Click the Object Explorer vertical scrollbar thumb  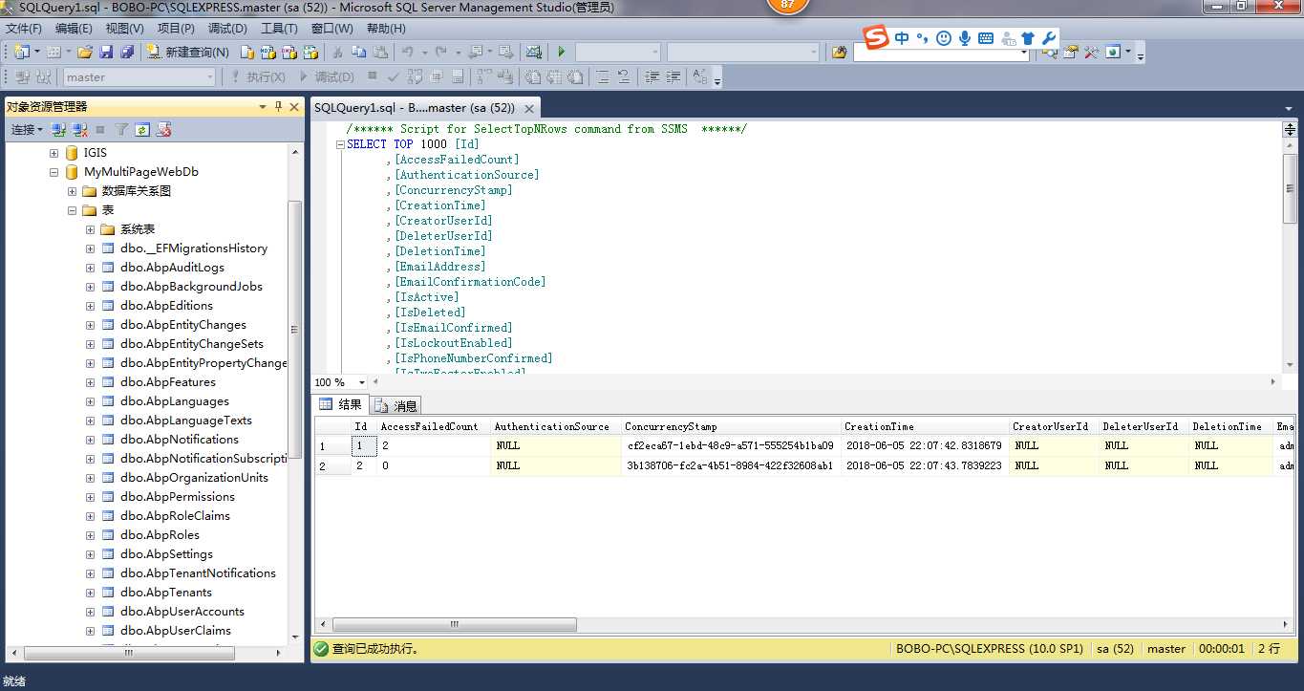coord(295,330)
